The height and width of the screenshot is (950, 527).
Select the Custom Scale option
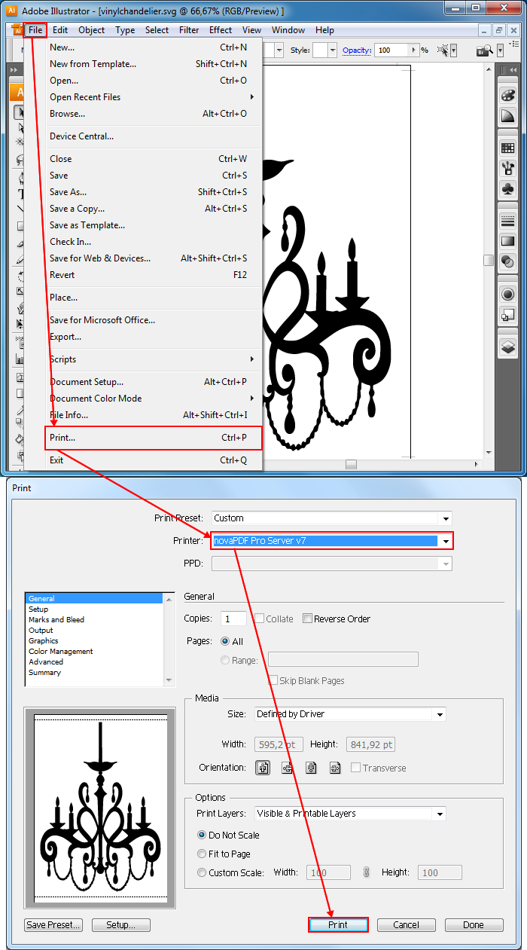tap(202, 872)
